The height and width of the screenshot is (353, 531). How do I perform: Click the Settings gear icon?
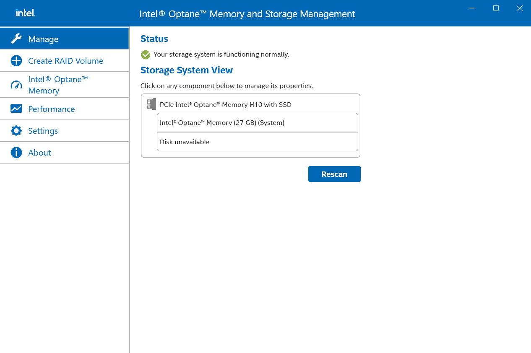tap(16, 130)
